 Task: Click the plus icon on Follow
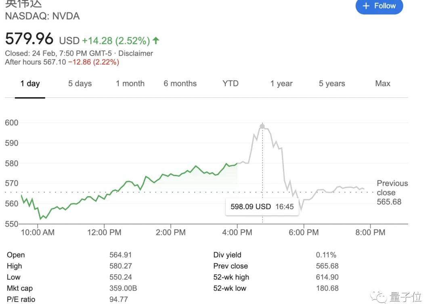(366, 6)
